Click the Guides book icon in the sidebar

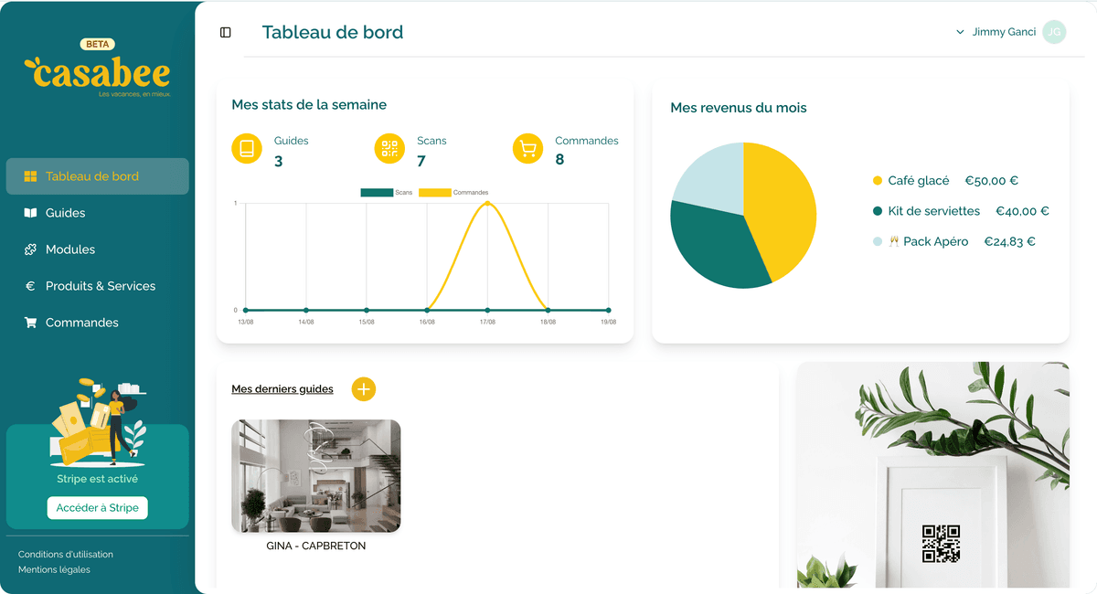tap(29, 212)
